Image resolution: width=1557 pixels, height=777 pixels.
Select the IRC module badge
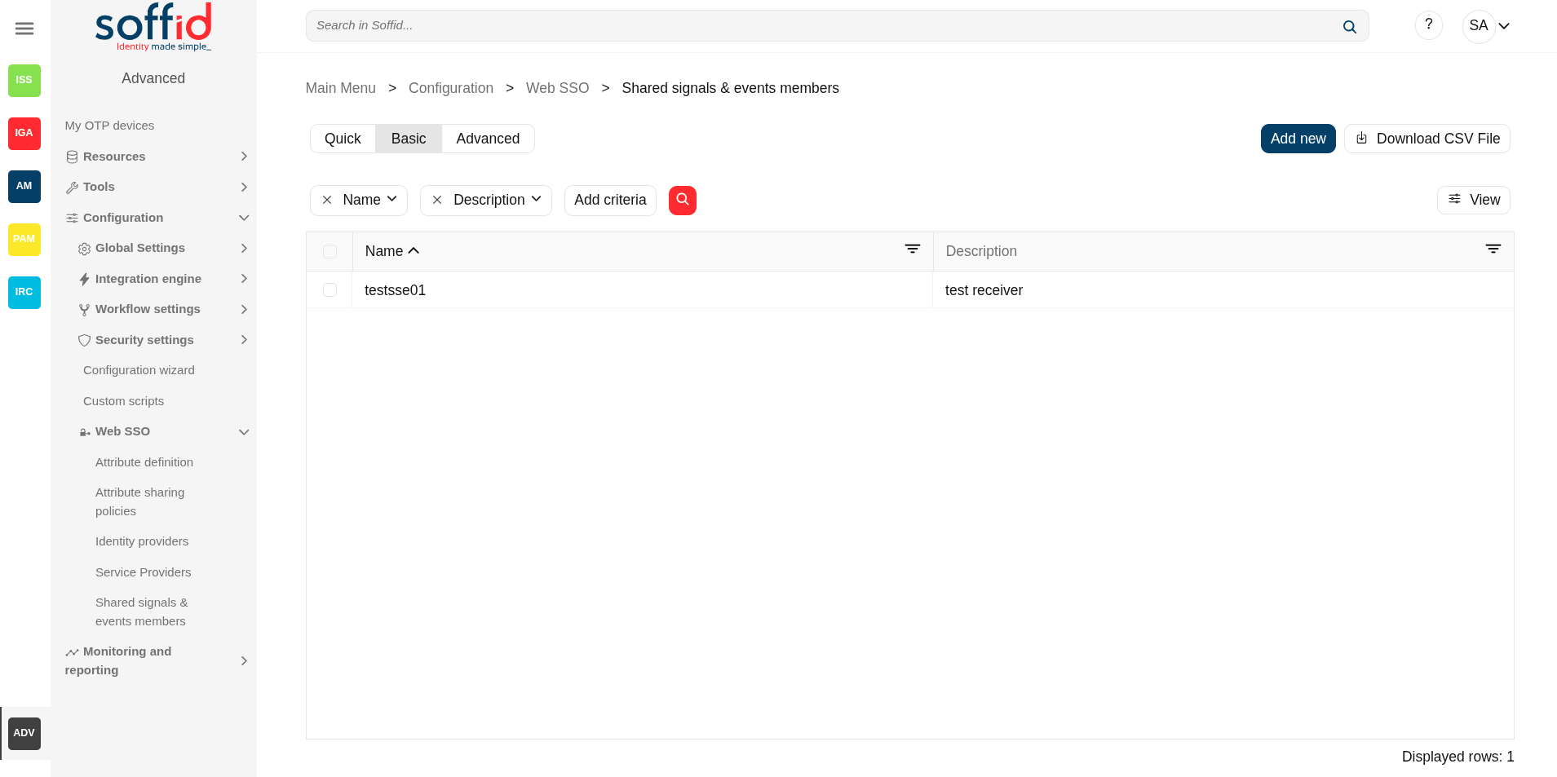(x=24, y=292)
